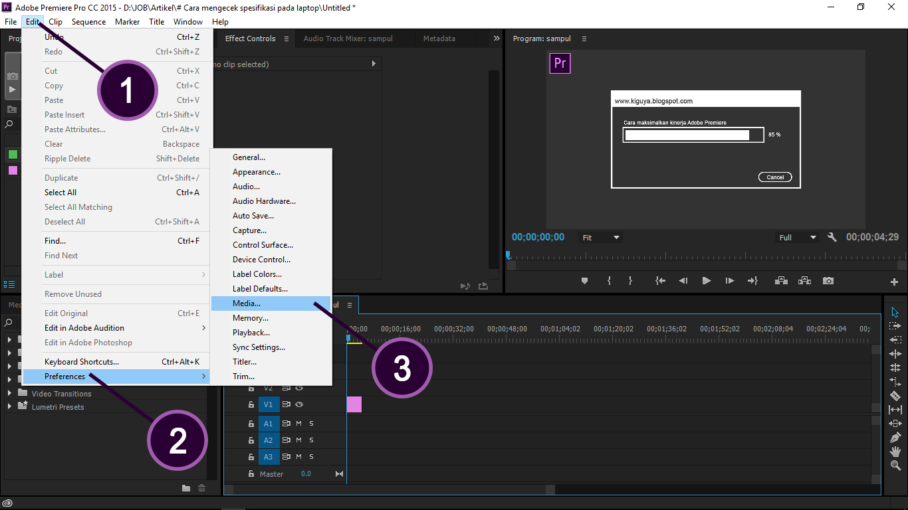Select the Selection tool
908x510 pixels.
pos(895,311)
